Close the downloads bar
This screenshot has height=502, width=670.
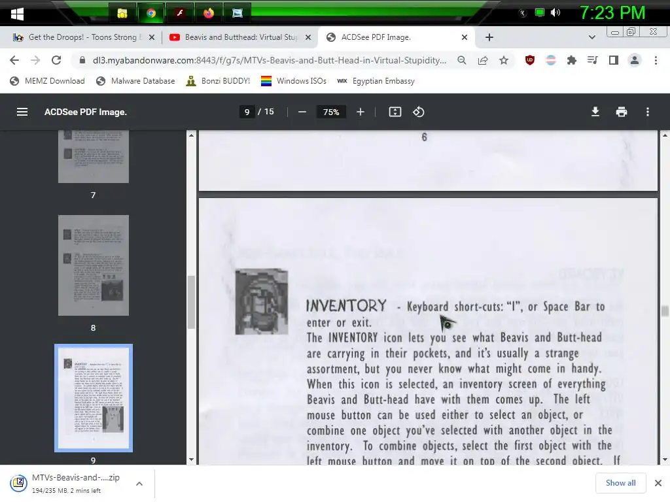658,483
